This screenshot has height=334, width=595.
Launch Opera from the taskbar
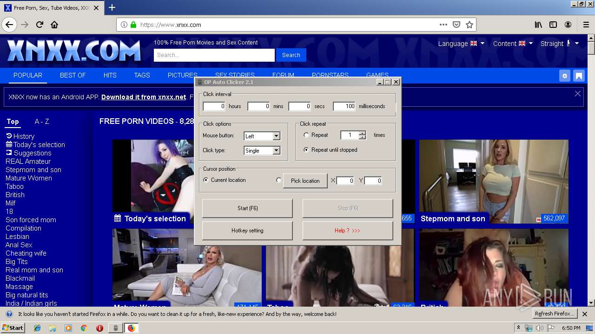pyautogui.click(x=99, y=328)
